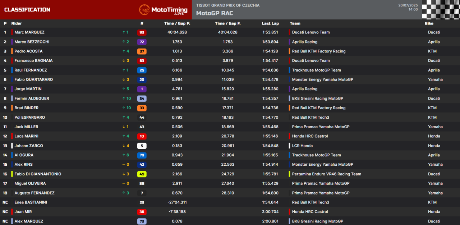Click Joan Mir's last lap 2:00.704
The image size is (460, 225).
tap(270, 212)
